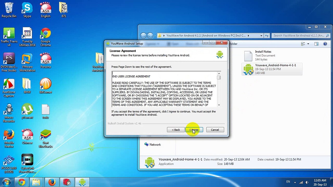
Task: Click the Explorer refresh button
Action: (x=267, y=36)
